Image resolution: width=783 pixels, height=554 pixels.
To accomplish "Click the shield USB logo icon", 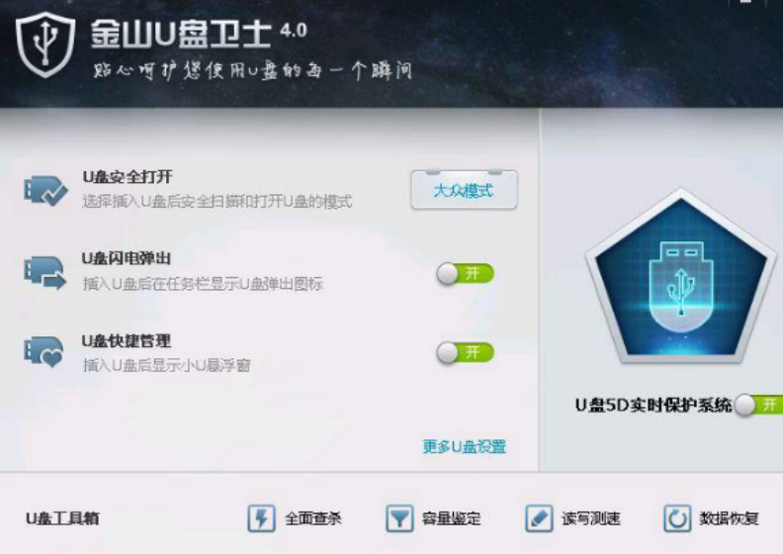I will tap(45, 45).
